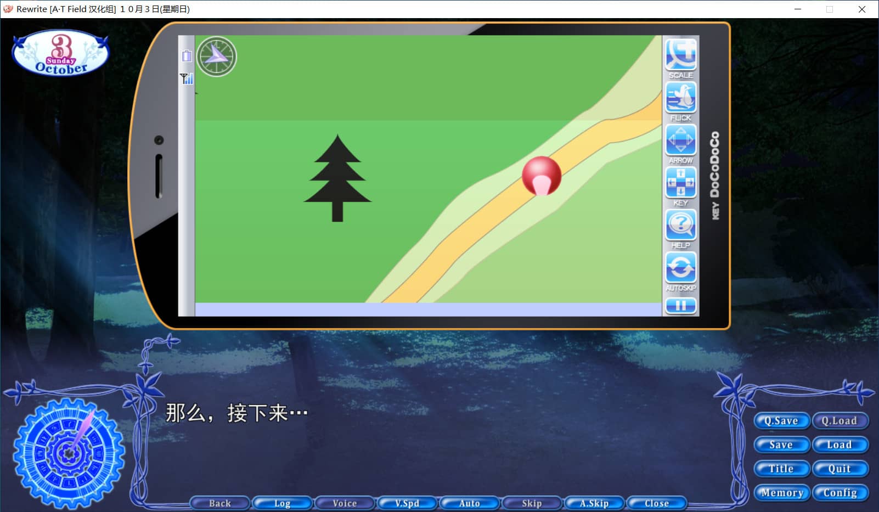
Task: Open Config settings
Action: tap(839, 493)
